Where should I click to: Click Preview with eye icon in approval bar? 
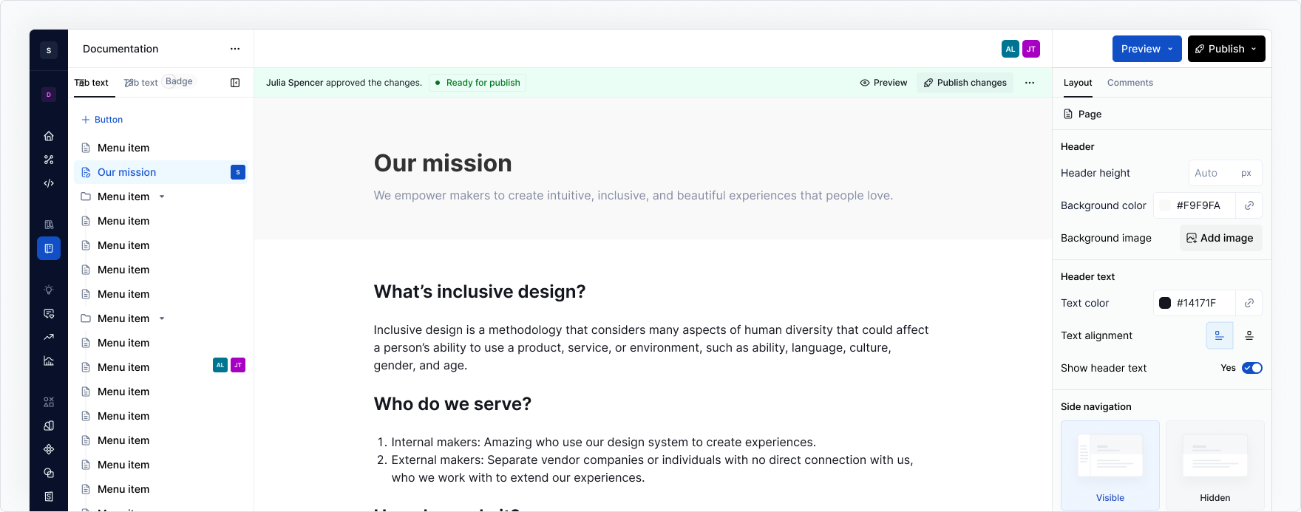(x=883, y=83)
